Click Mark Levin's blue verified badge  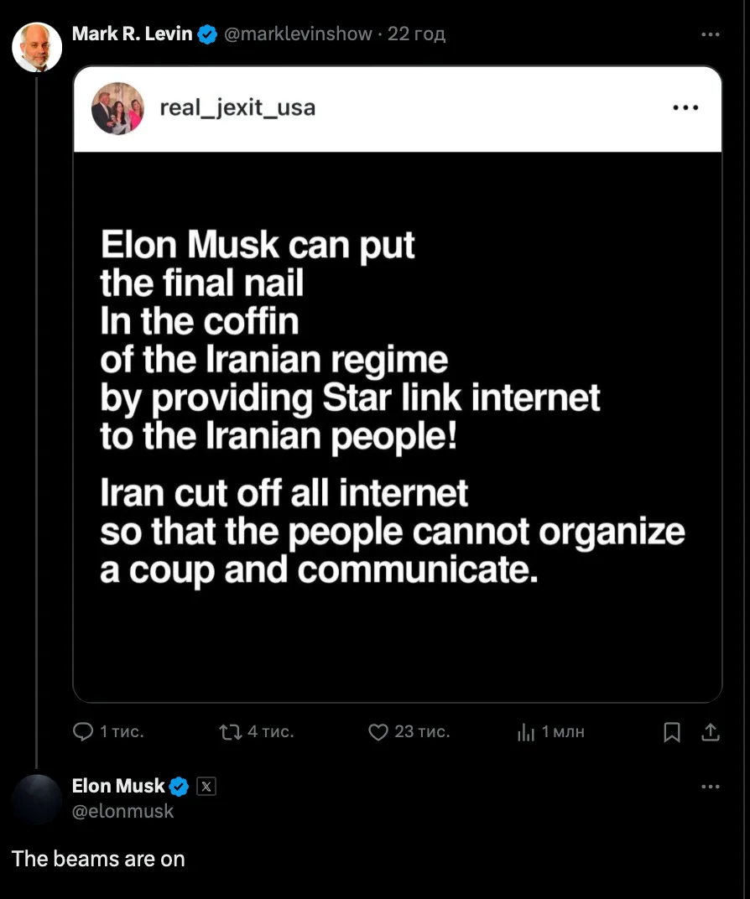tap(207, 34)
